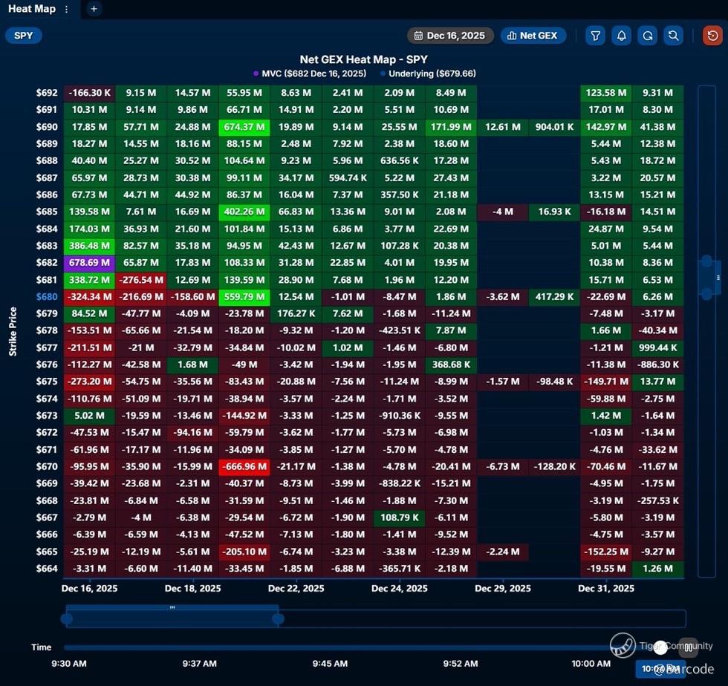Click the highlighted $680 strike label

click(x=47, y=296)
